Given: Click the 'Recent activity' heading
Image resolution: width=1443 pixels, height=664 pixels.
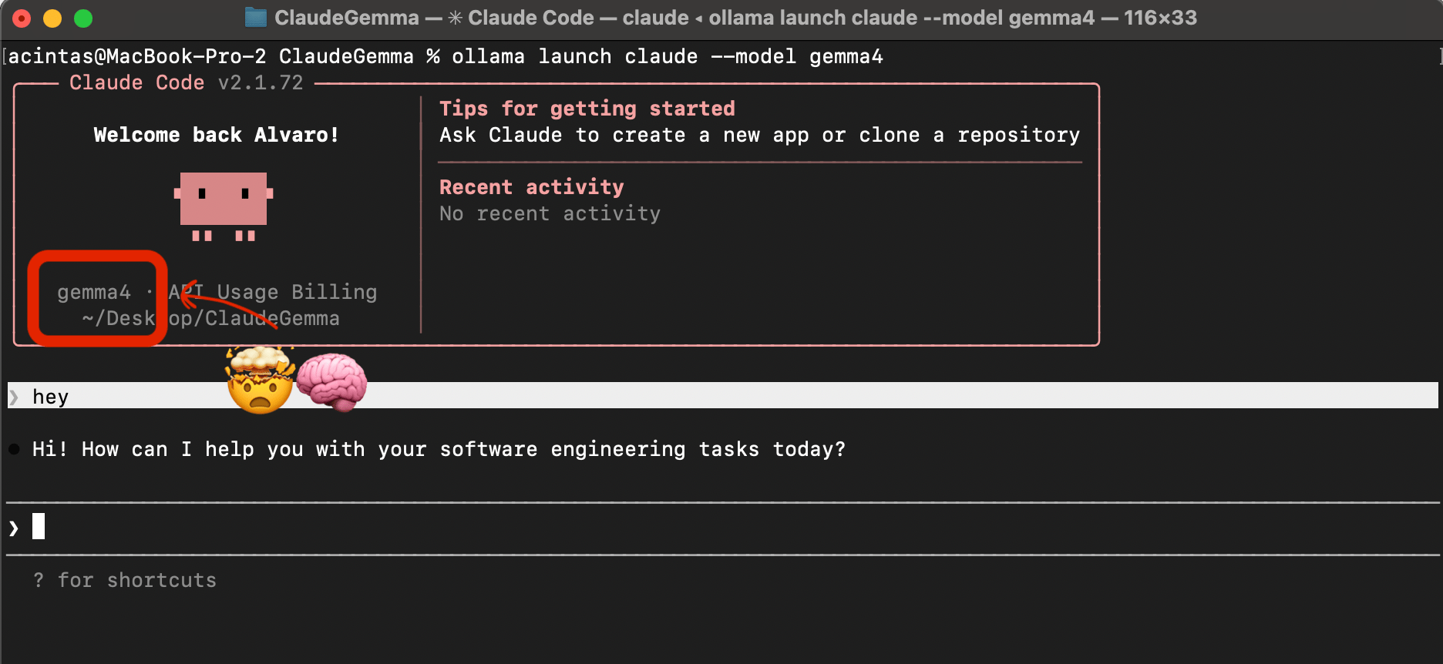Looking at the screenshot, I should pos(532,187).
